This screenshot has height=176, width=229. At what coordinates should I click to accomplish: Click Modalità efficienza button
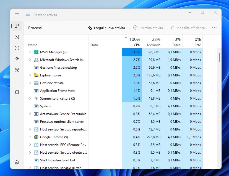coord(187,28)
